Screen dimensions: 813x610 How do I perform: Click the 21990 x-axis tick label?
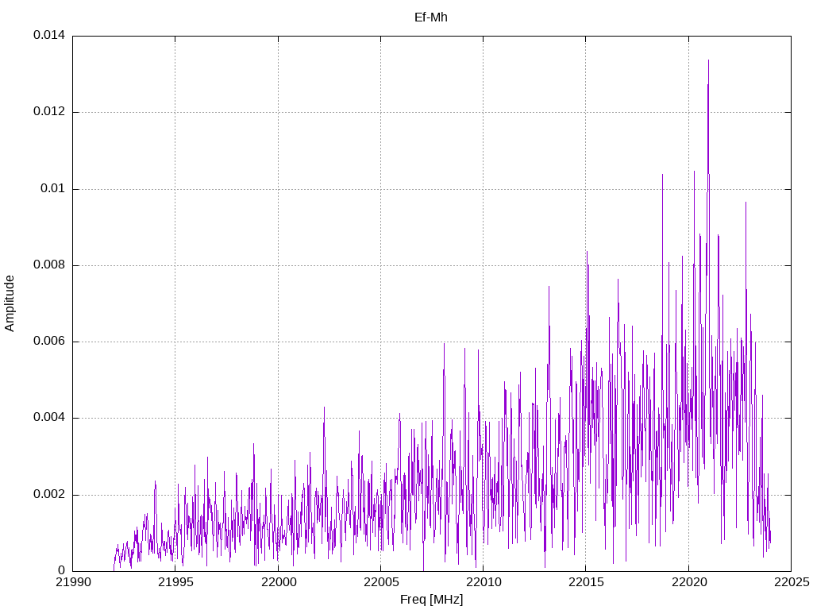pos(72,582)
